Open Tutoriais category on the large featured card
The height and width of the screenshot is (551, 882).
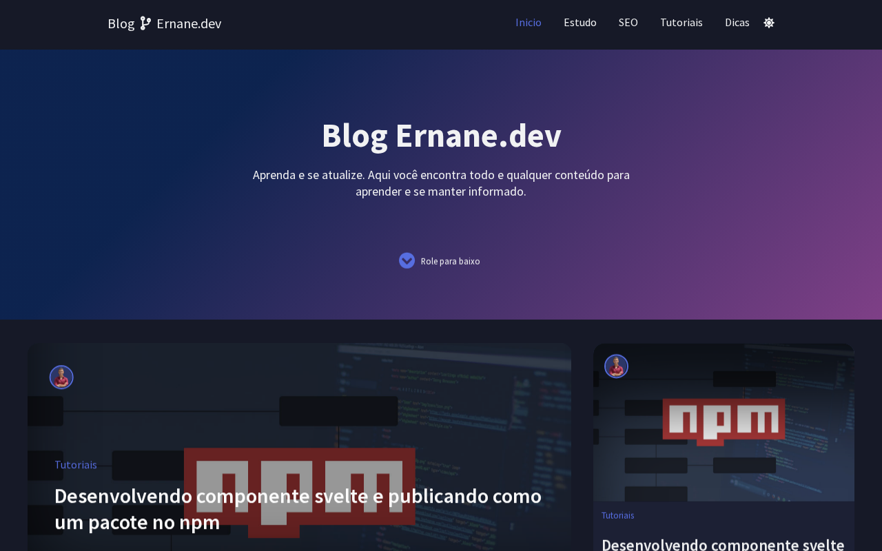tap(76, 465)
